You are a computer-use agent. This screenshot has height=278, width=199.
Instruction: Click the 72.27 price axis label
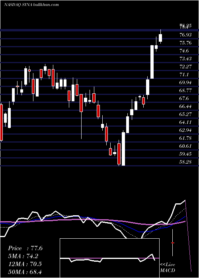point(185,67)
